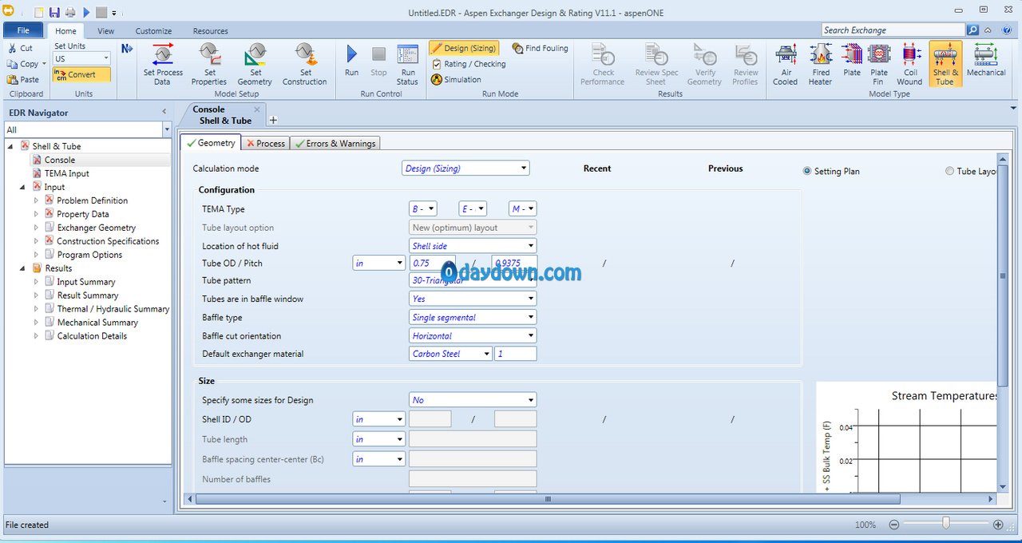
Task: View Run Status window
Action: (x=407, y=64)
